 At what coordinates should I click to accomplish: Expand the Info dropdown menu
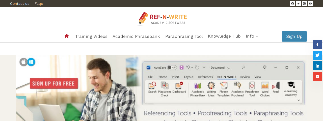point(252,36)
